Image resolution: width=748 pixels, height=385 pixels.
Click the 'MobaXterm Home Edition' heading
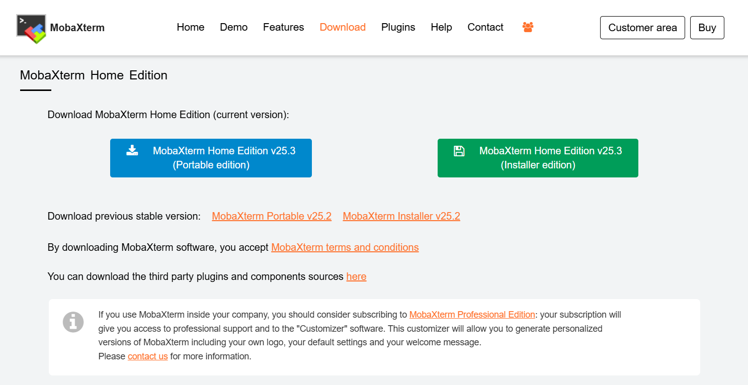click(x=94, y=75)
